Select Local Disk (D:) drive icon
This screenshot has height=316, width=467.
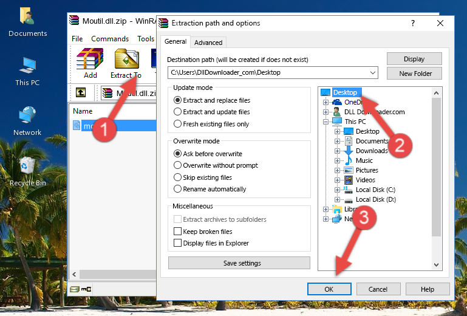pos(349,200)
